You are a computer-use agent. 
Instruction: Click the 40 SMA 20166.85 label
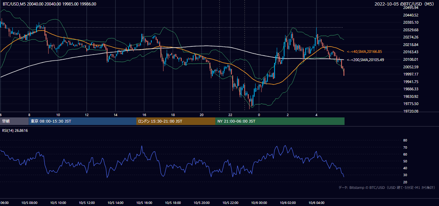pos(364,51)
